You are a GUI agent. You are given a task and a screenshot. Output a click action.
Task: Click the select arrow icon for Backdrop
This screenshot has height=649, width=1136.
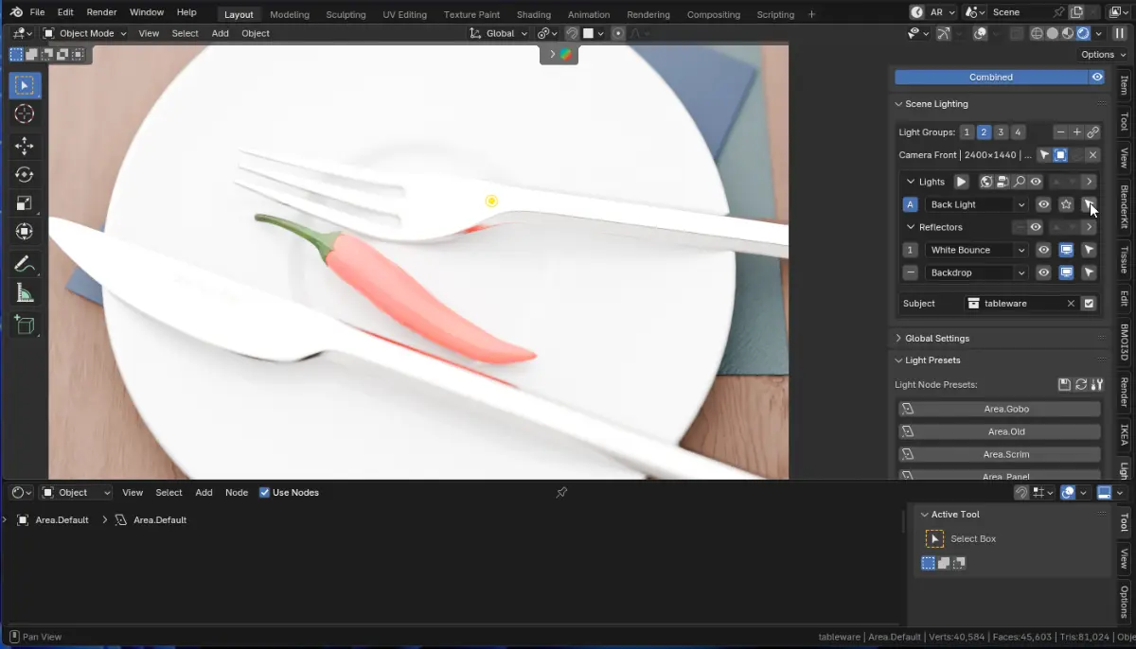(1090, 272)
